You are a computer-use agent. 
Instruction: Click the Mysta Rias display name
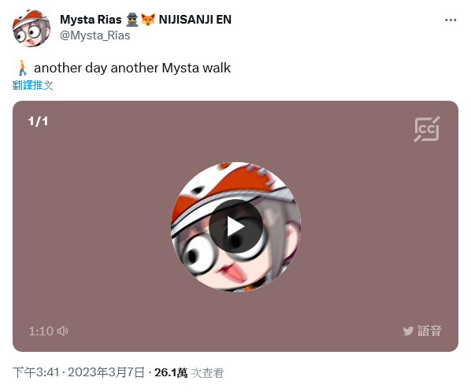(x=91, y=20)
